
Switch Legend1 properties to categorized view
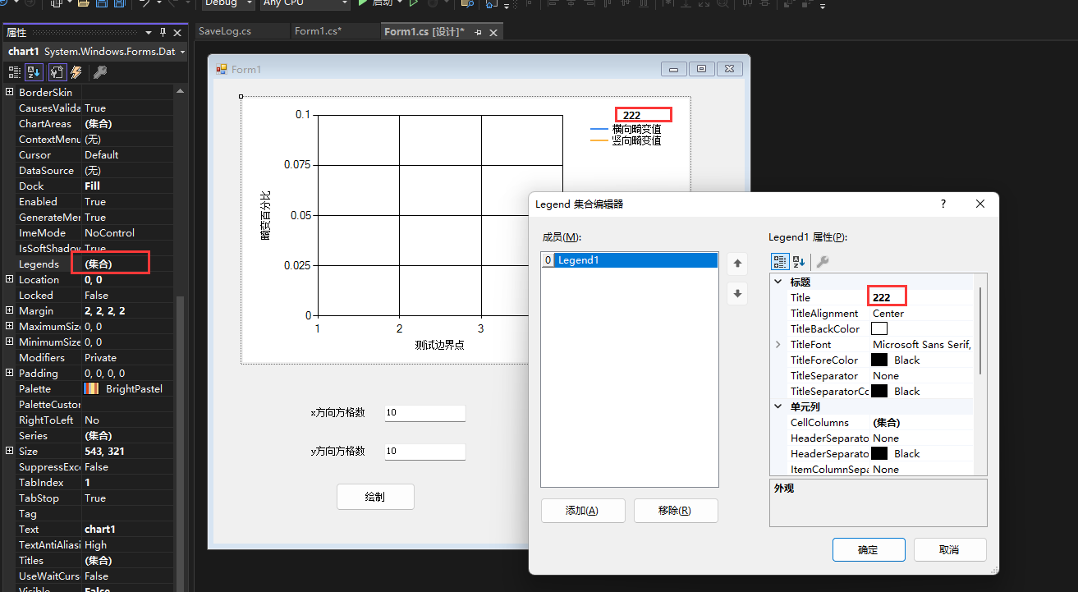tap(779, 261)
